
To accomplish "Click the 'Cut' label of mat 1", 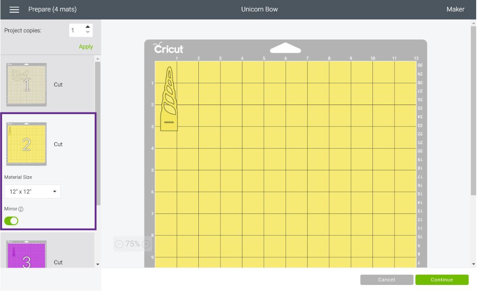I will coord(58,84).
